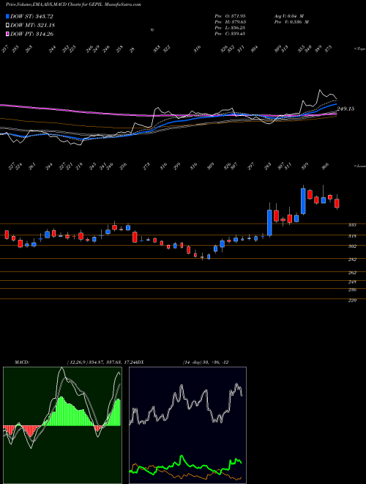This screenshot has width=366, height=484.
Task: Click the lone '6' label above the tops row
Action: 152,30
